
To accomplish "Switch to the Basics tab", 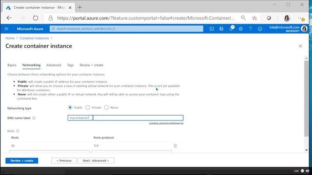I will [12, 65].
